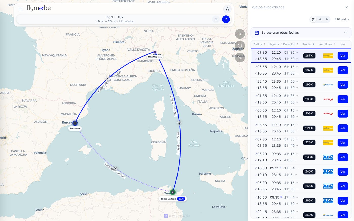Click the plane icon on Nouvelair dashed route
This screenshot has width=354, height=221.
pos(116,168)
